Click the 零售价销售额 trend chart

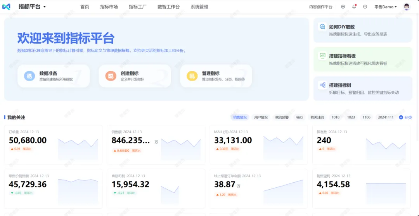point(78,192)
